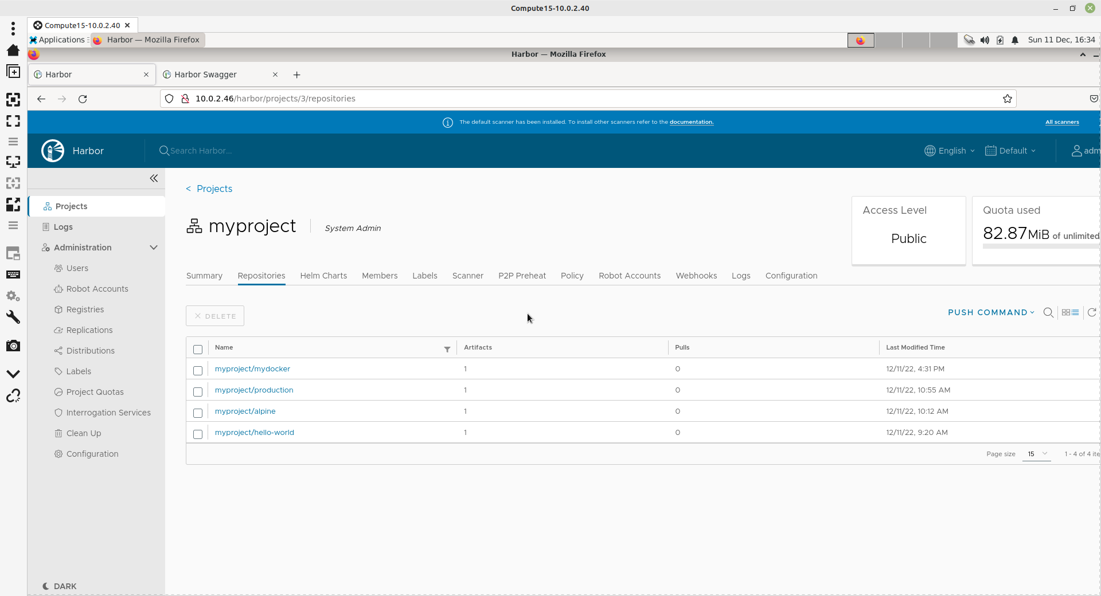
Task: Click the Name column filter icon
Action: click(447, 349)
